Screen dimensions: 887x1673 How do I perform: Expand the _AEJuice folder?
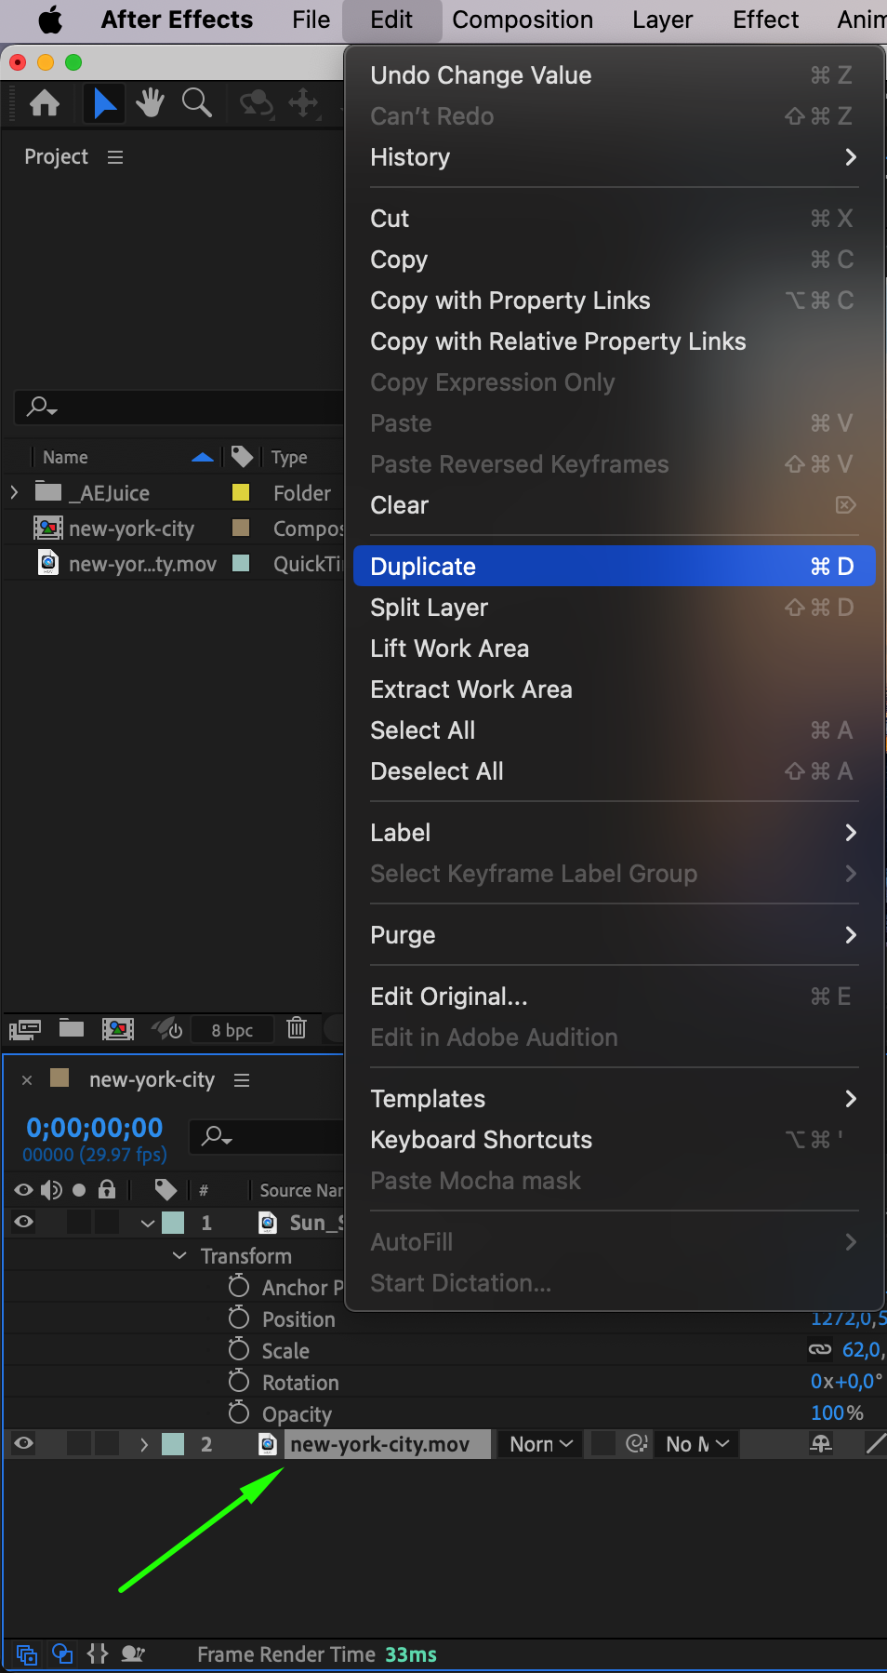coord(14,492)
